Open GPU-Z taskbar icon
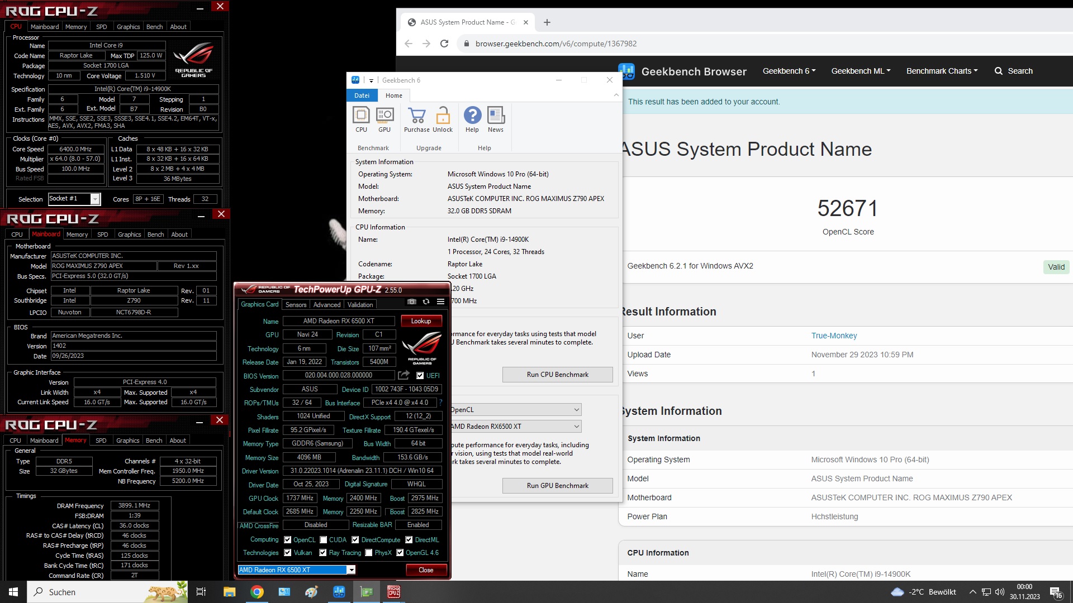1073x603 pixels. pyautogui.click(x=367, y=592)
